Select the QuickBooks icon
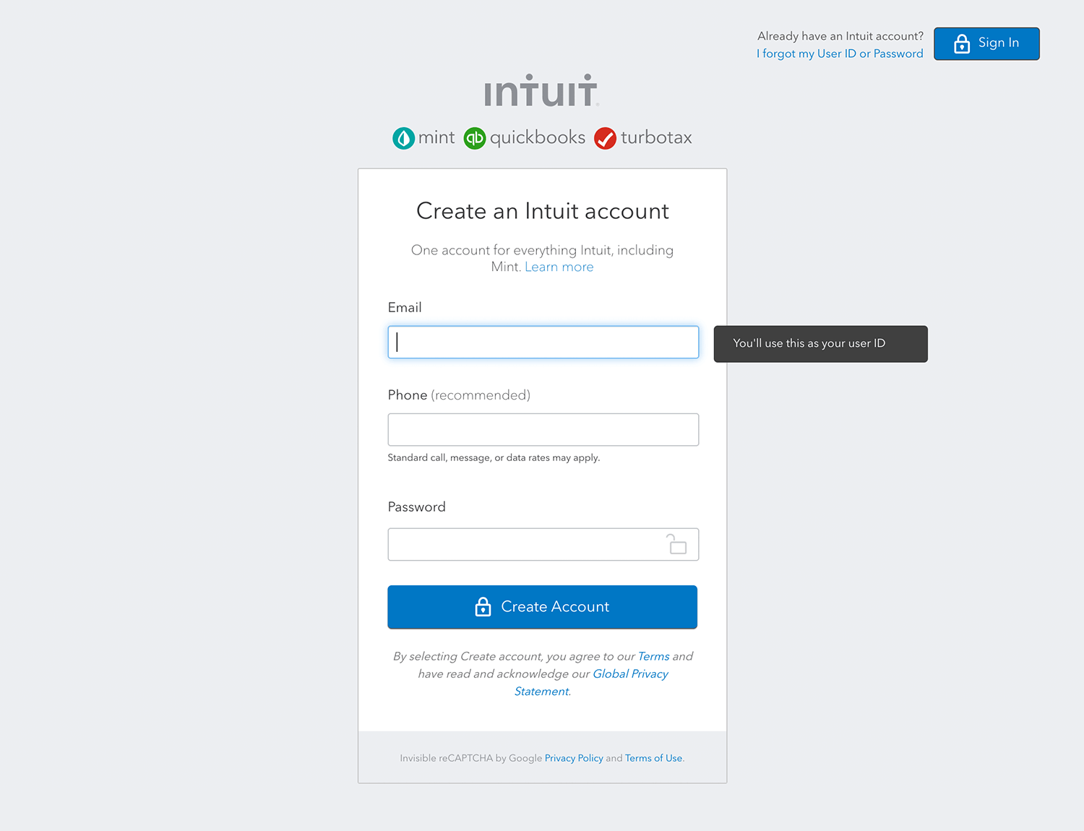 pyautogui.click(x=474, y=138)
